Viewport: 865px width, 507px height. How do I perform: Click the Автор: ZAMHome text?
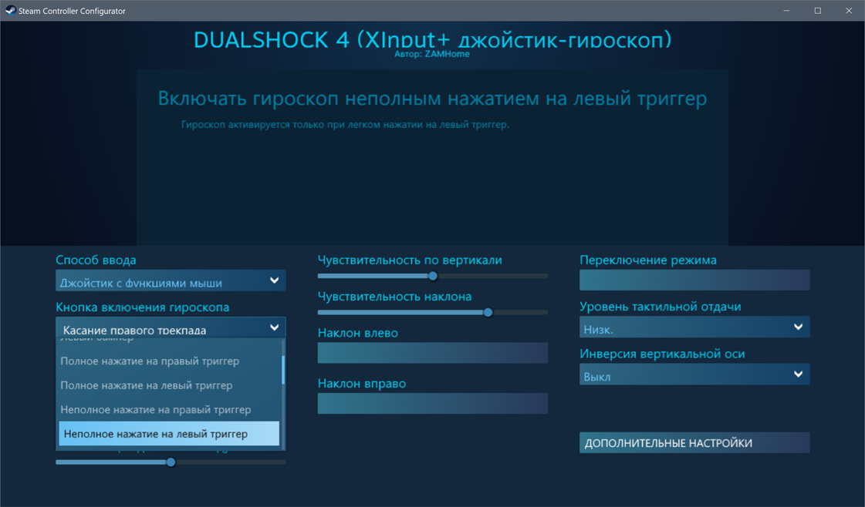pyautogui.click(x=432, y=54)
